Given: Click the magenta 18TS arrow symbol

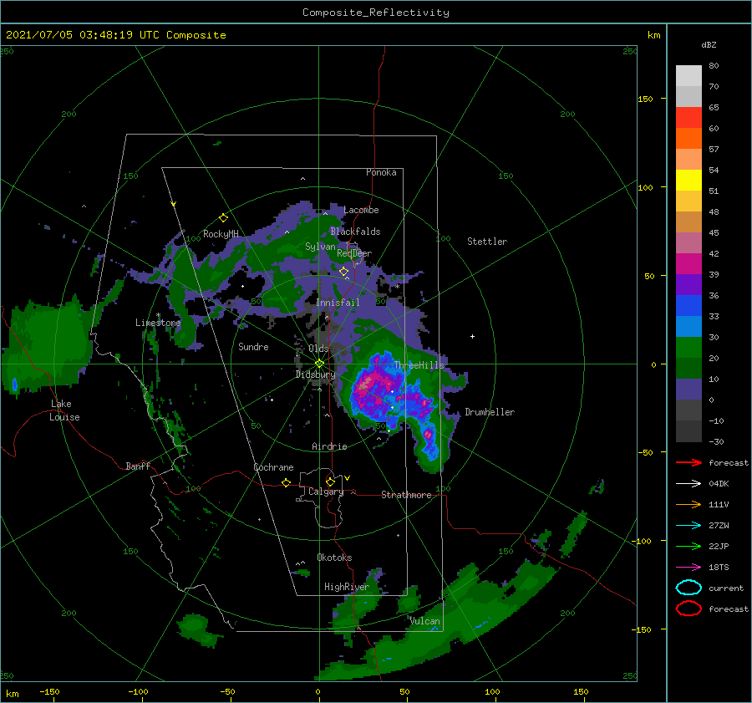Looking at the screenshot, I should (688, 568).
